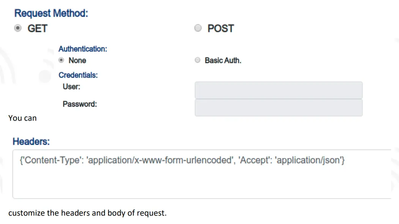Click the POST label text
Viewport: 399px width, 224px height.
221,28
